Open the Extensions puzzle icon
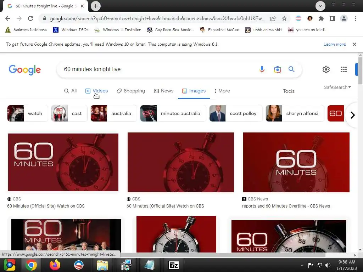This screenshot has width=363, height=272. (x=321, y=18)
